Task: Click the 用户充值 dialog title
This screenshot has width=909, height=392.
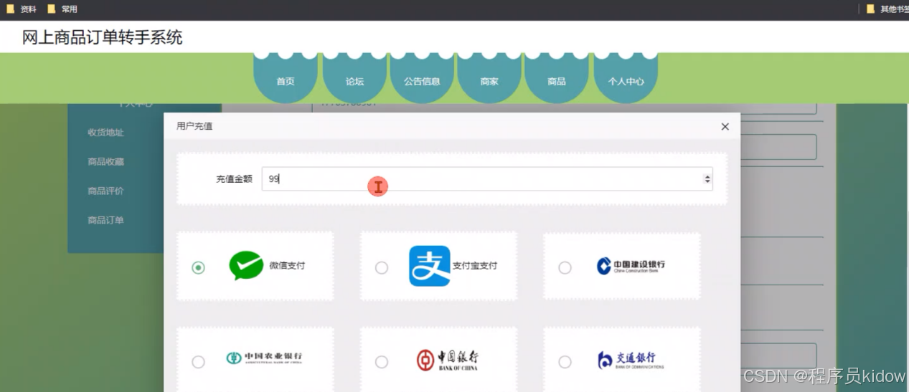Action: [194, 126]
